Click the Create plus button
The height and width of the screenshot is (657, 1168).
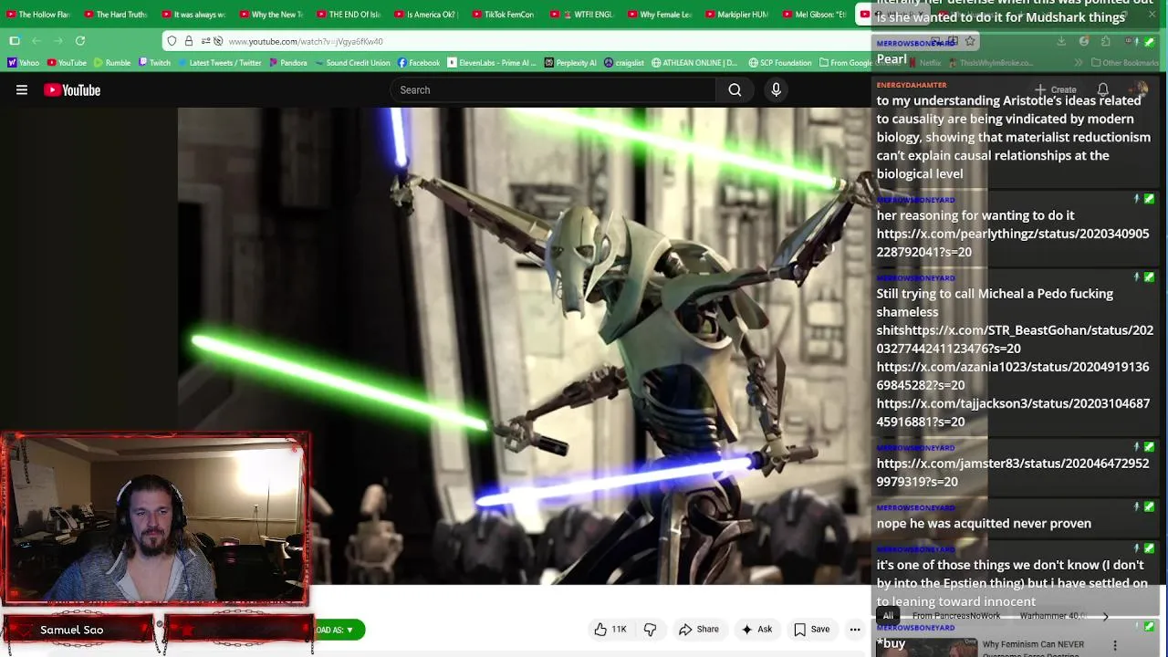pos(1056,90)
